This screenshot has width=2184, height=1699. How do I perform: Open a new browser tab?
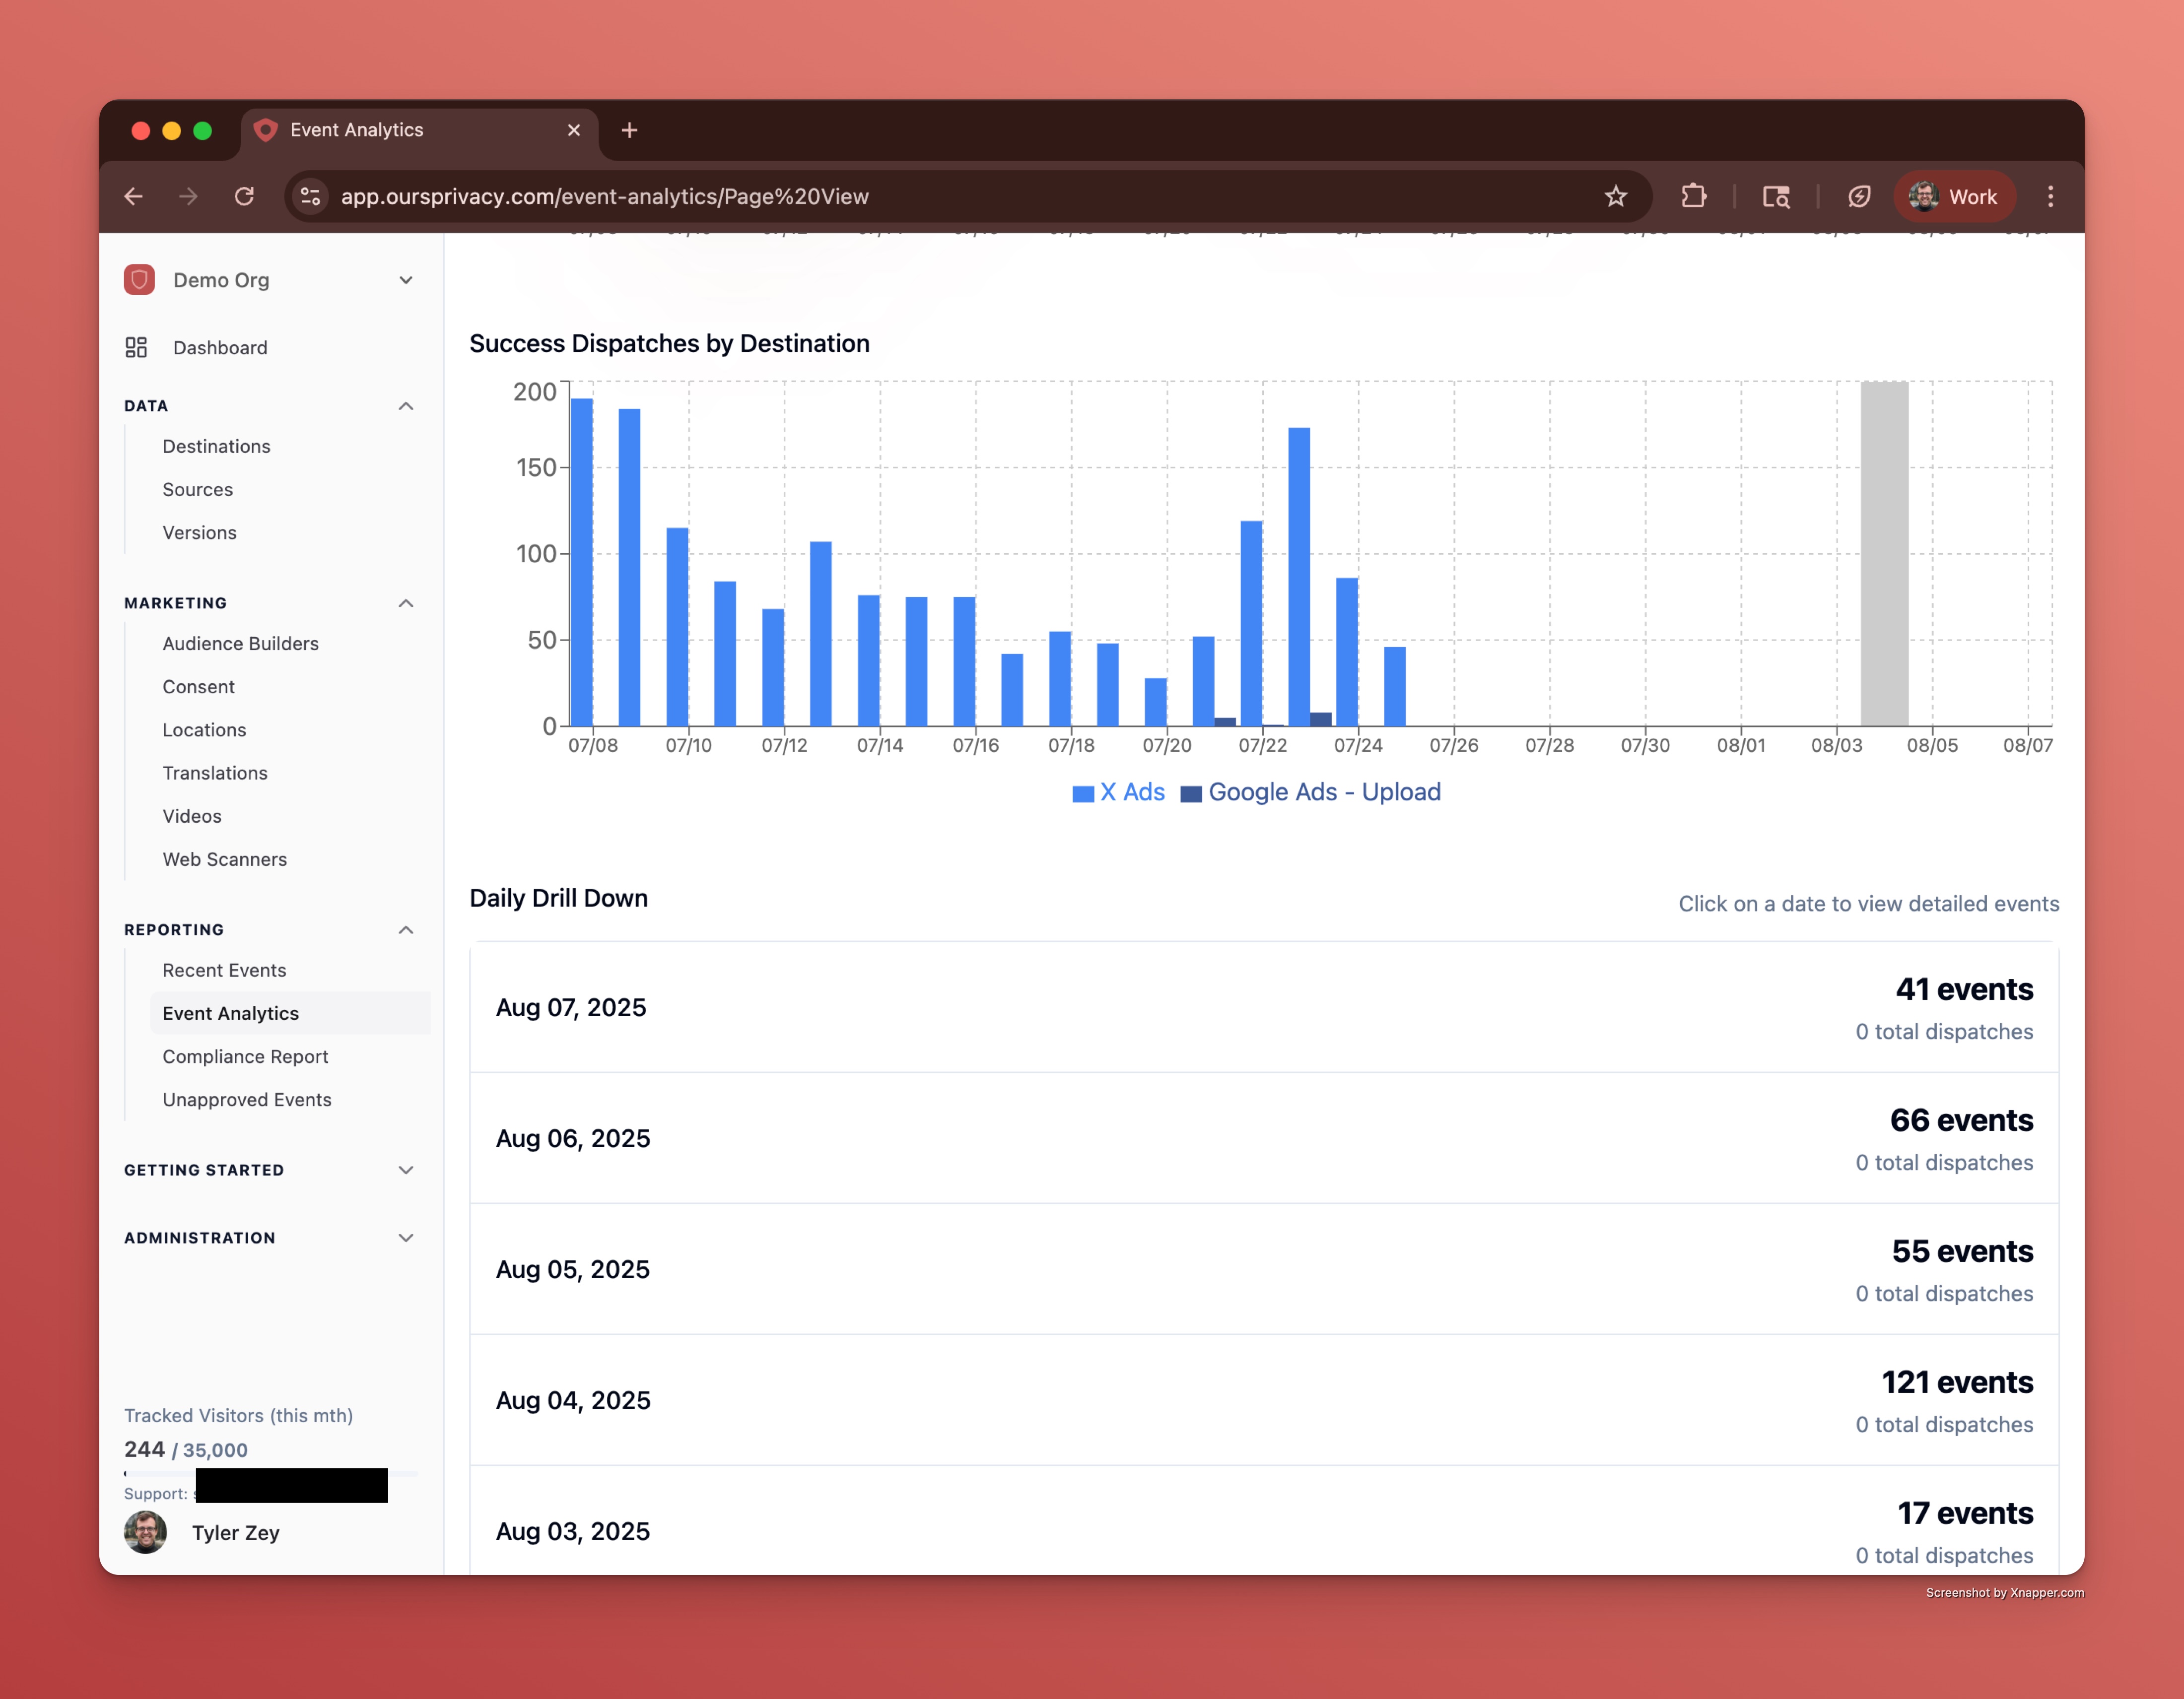click(x=629, y=130)
